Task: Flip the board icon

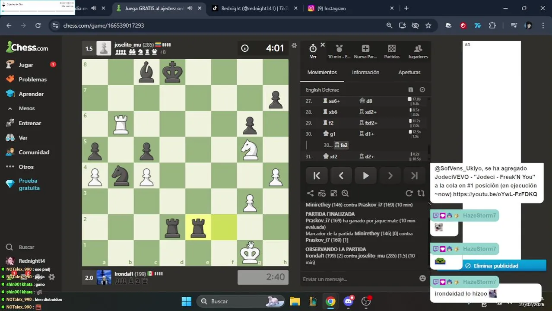Action: (421, 194)
